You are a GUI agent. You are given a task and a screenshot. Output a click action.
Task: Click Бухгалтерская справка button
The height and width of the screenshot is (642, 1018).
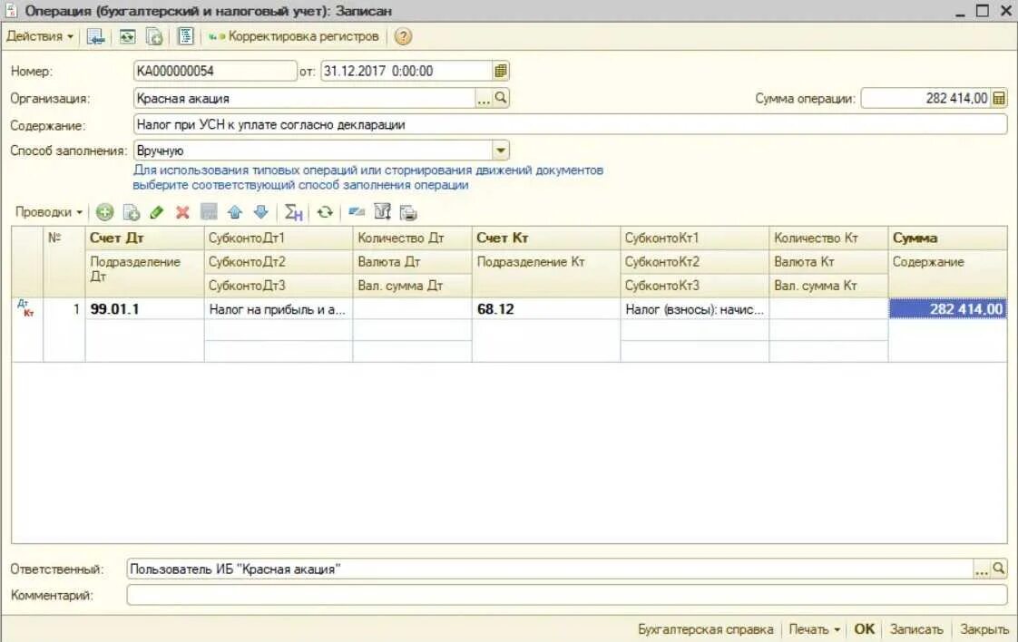tap(706, 629)
